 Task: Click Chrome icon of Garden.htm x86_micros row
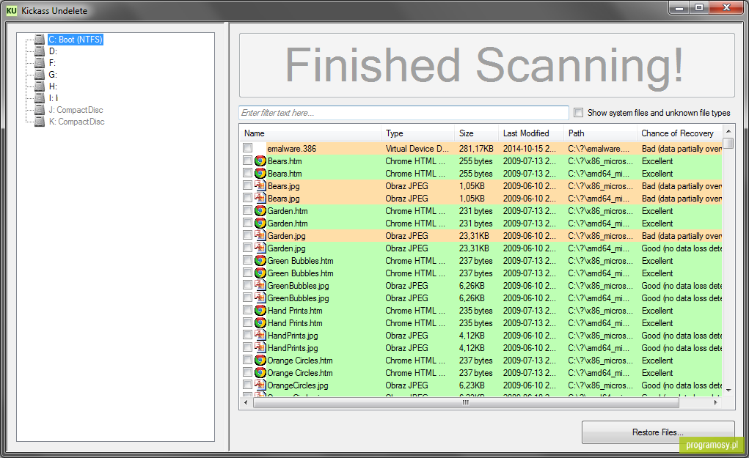pos(260,210)
